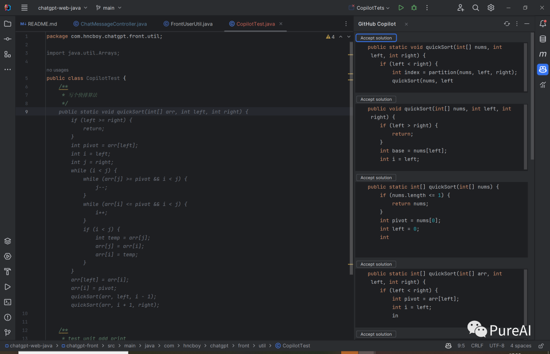
Task: Accept the first Copilot solution
Action: (x=376, y=38)
